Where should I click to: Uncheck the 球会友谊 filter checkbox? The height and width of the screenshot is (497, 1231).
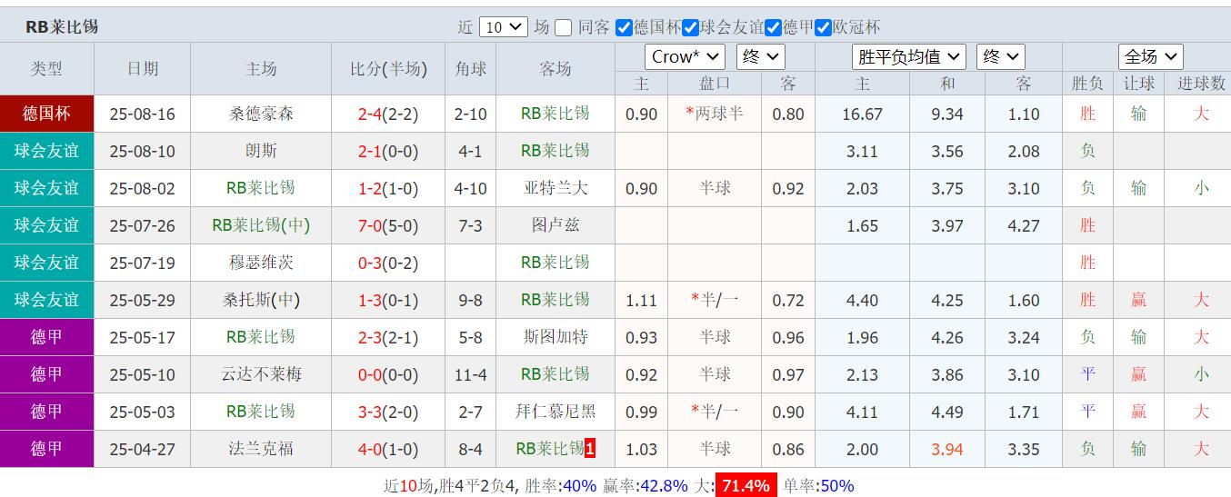click(691, 27)
